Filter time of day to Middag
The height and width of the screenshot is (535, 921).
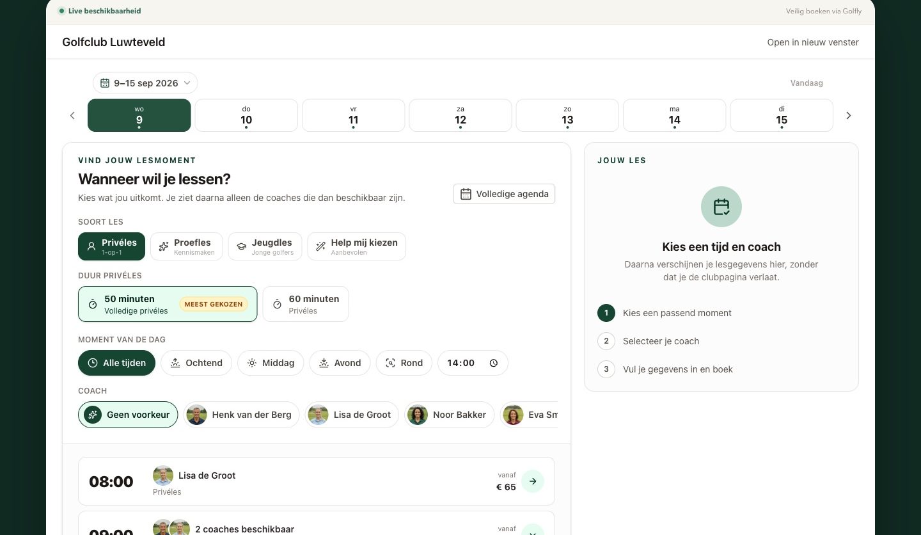[271, 363]
